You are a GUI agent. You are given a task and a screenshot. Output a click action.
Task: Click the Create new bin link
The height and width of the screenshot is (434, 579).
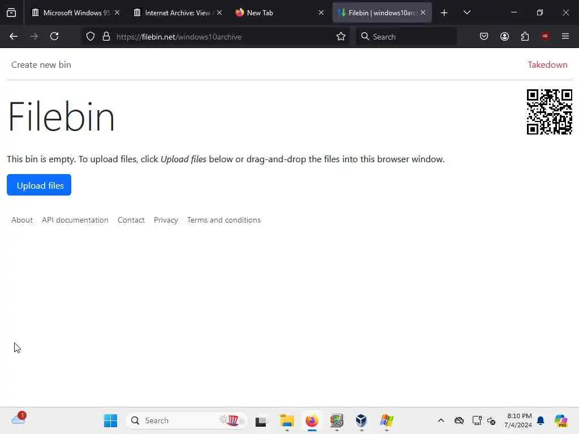pos(41,65)
